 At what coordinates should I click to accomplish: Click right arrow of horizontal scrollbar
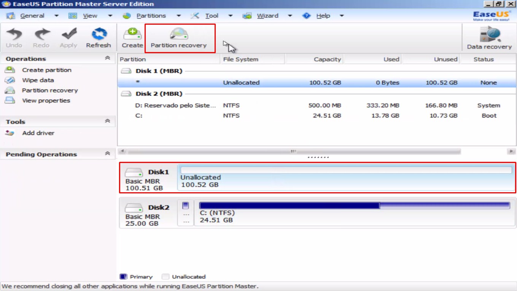pos(511,151)
